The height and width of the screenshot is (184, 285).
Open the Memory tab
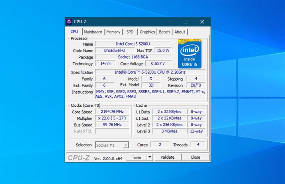coord(113,32)
